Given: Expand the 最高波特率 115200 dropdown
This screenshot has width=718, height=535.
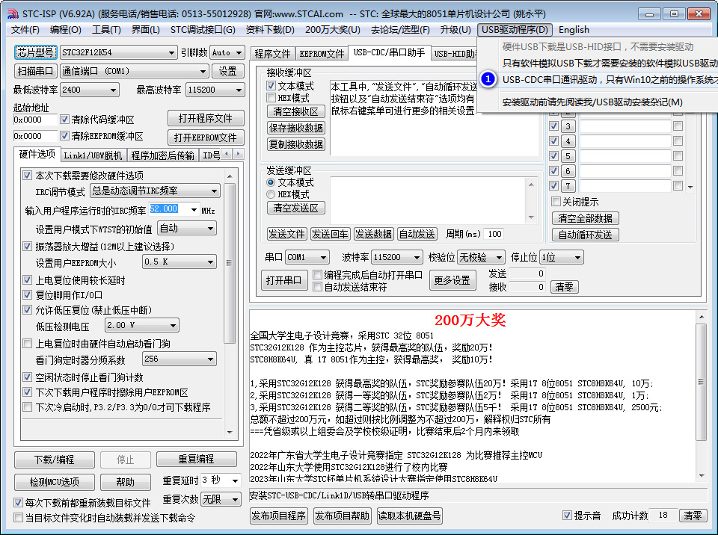Looking at the screenshot, I should tap(239, 90).
